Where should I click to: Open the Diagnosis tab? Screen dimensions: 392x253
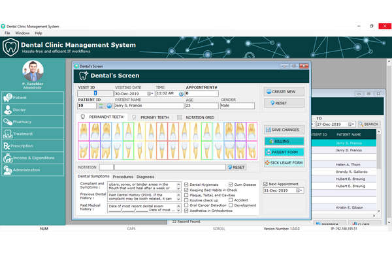pos(145,177)
